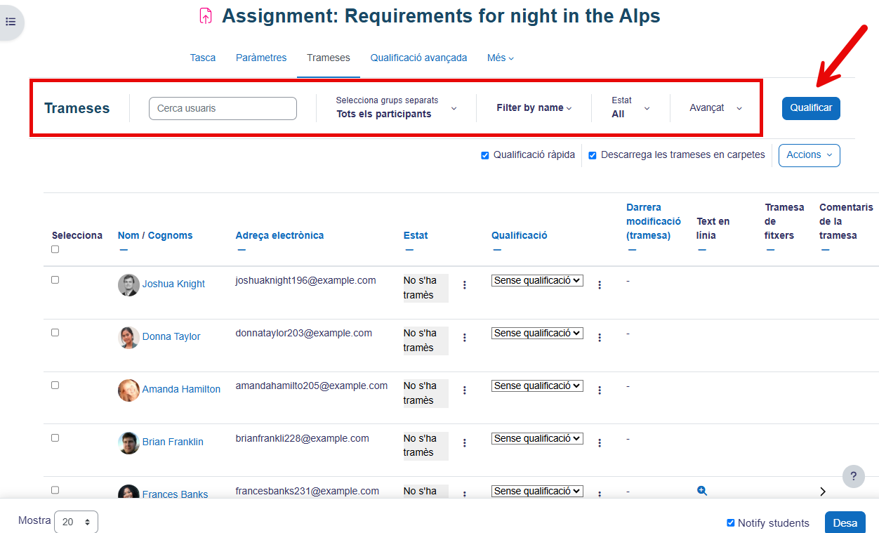Click the Desa save button

coord(845,522)
